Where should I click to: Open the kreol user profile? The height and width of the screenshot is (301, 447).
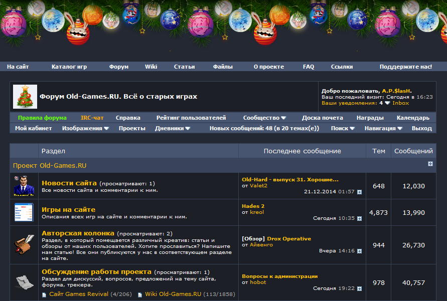click(x=257, y=212)
